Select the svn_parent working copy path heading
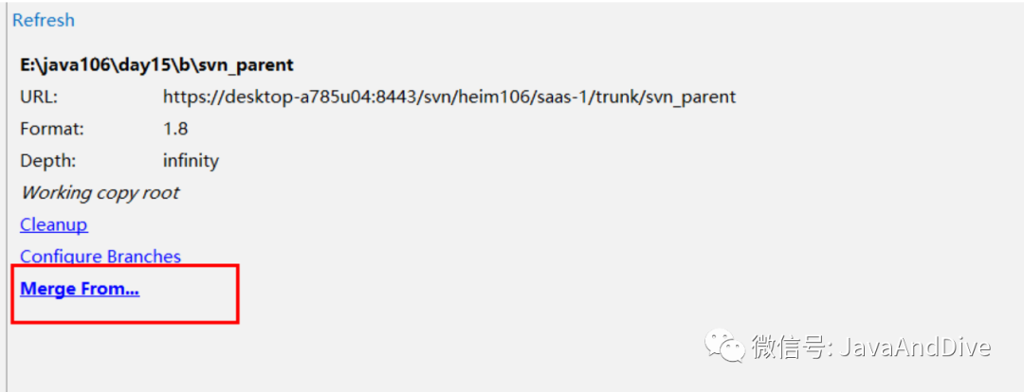Viewport: 1024px width, 392px height. click(156, 65)
